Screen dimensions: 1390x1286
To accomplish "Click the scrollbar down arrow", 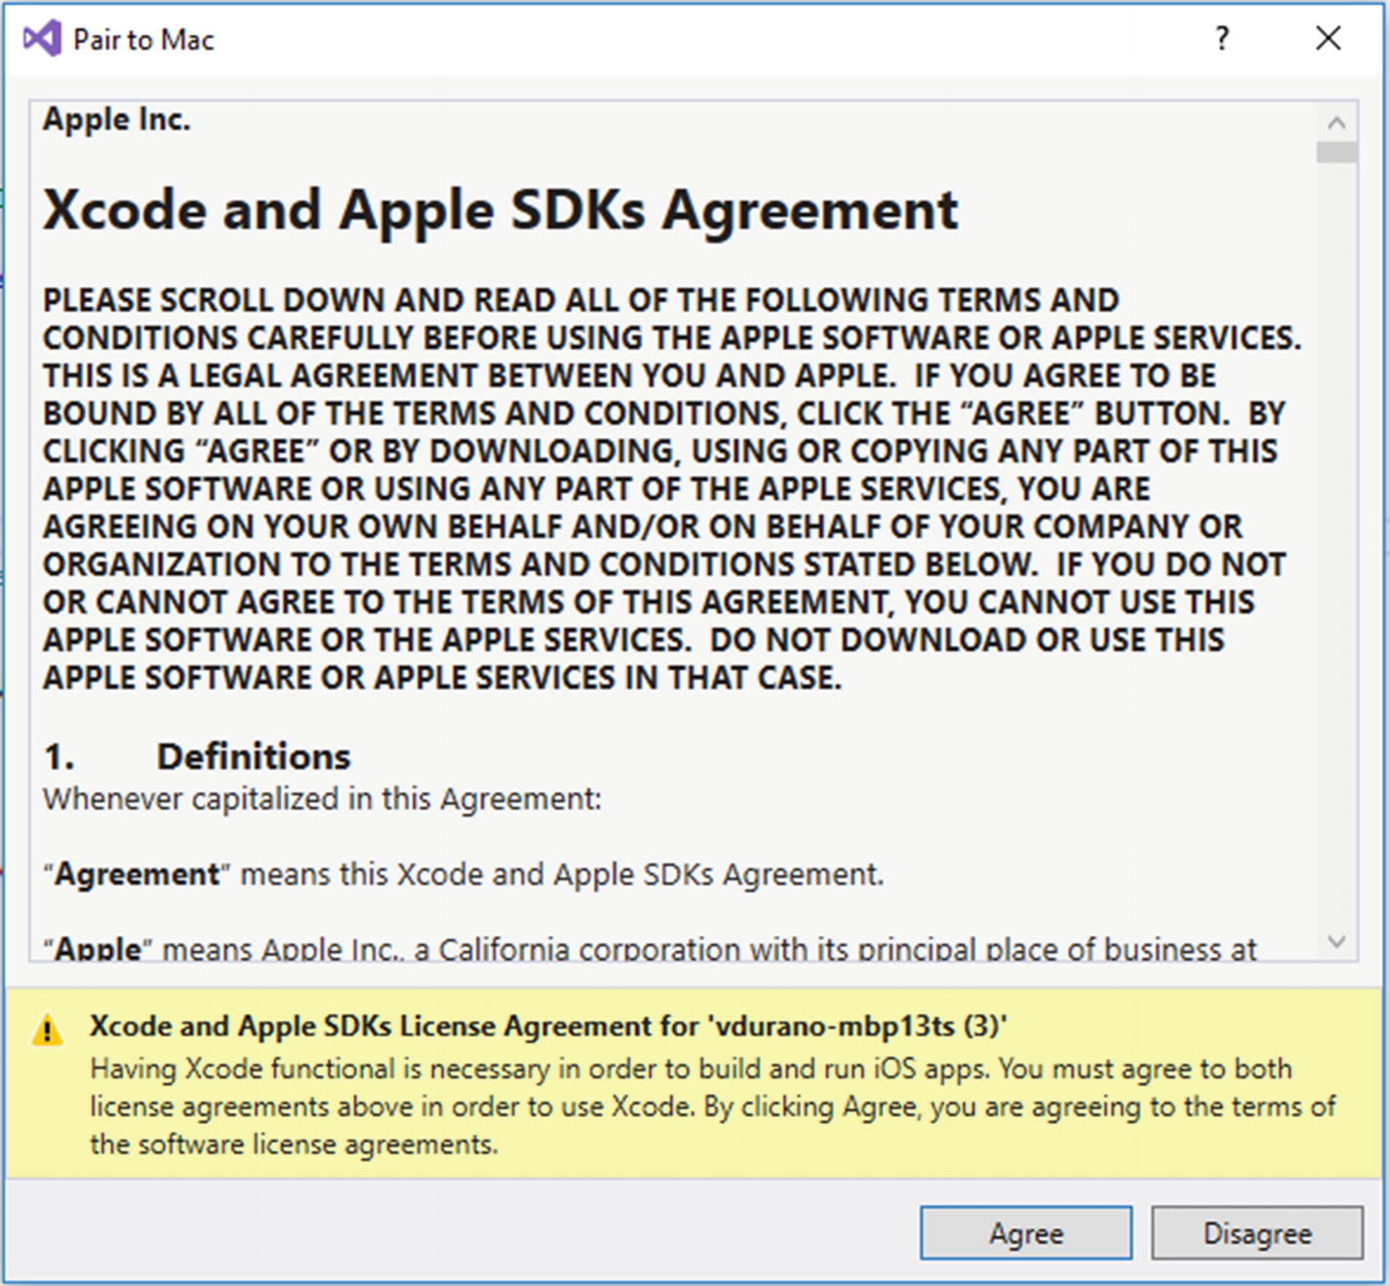I will pyautogui.click(x=1336, y=941).
